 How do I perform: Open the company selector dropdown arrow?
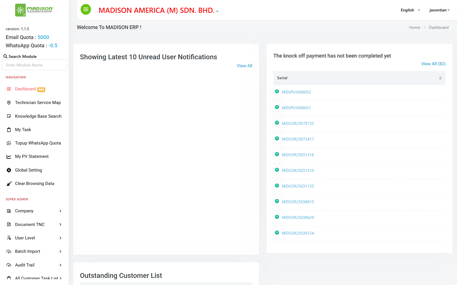tap(217, 11)
